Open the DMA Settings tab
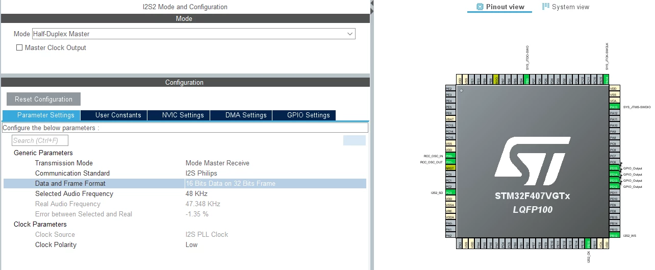Viewport: 655px width, 270px height. (x=241, y=115)
